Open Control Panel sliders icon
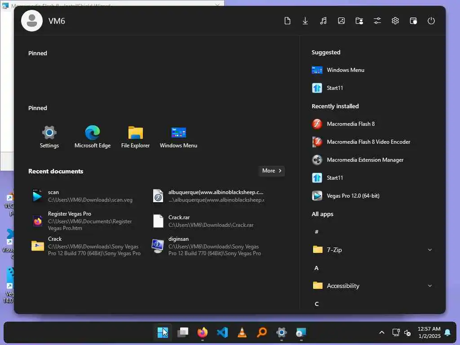 [377, 21]
